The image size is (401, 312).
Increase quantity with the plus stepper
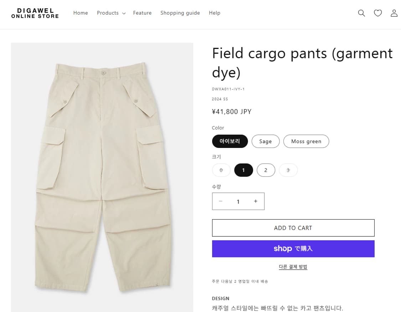coord(256,201)
